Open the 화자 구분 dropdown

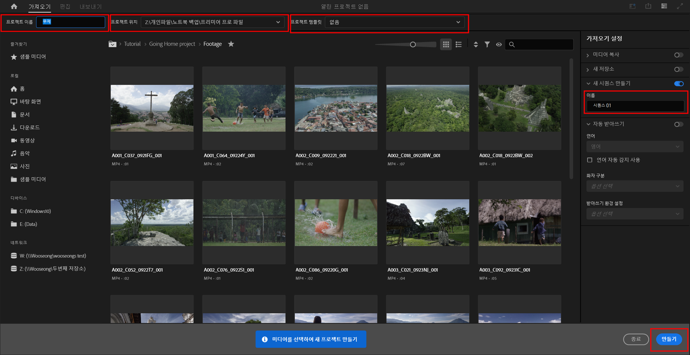[x=635, y=186]
